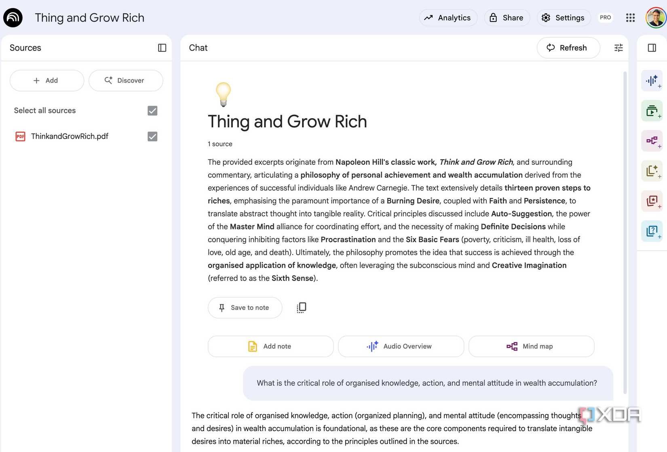Open chat configuration sliders icon
The image size is (667, 452).
[x=618, y=48]
